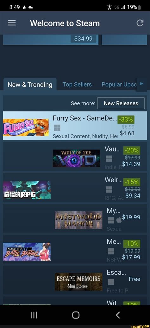Select the Popular Upcoming tab
150x328 pixels.
pos(119,85)
